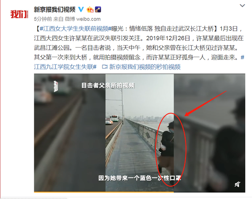Seek using the orange video progress bar
This screenshot has height=199, width=252.
[x=139, y=192]
